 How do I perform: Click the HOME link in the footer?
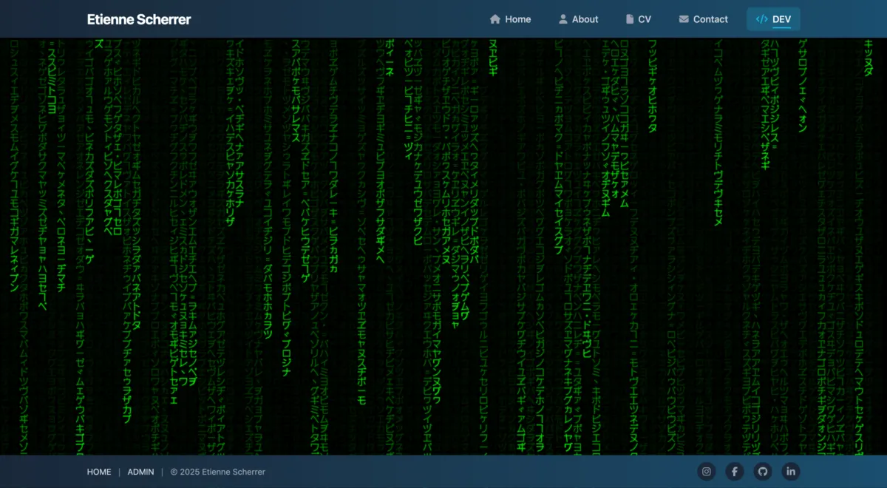click(99, 472)
